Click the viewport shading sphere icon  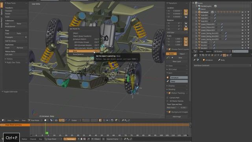[45, 120]
